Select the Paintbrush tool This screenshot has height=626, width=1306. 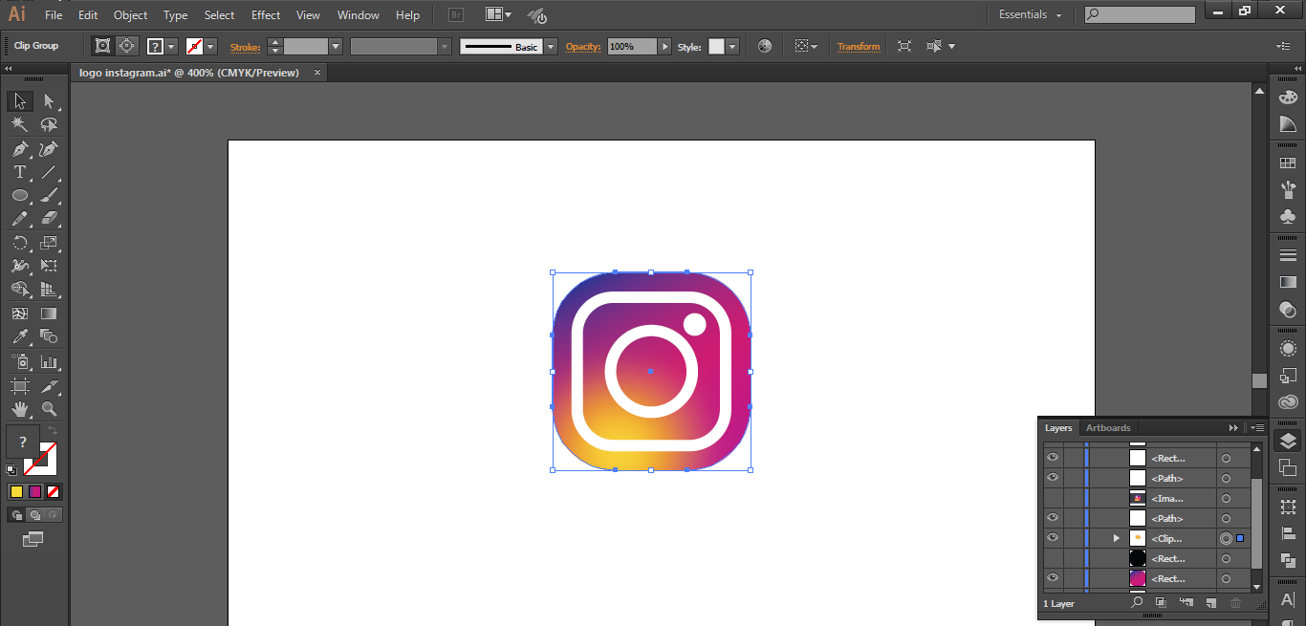[x=49, y=195]
